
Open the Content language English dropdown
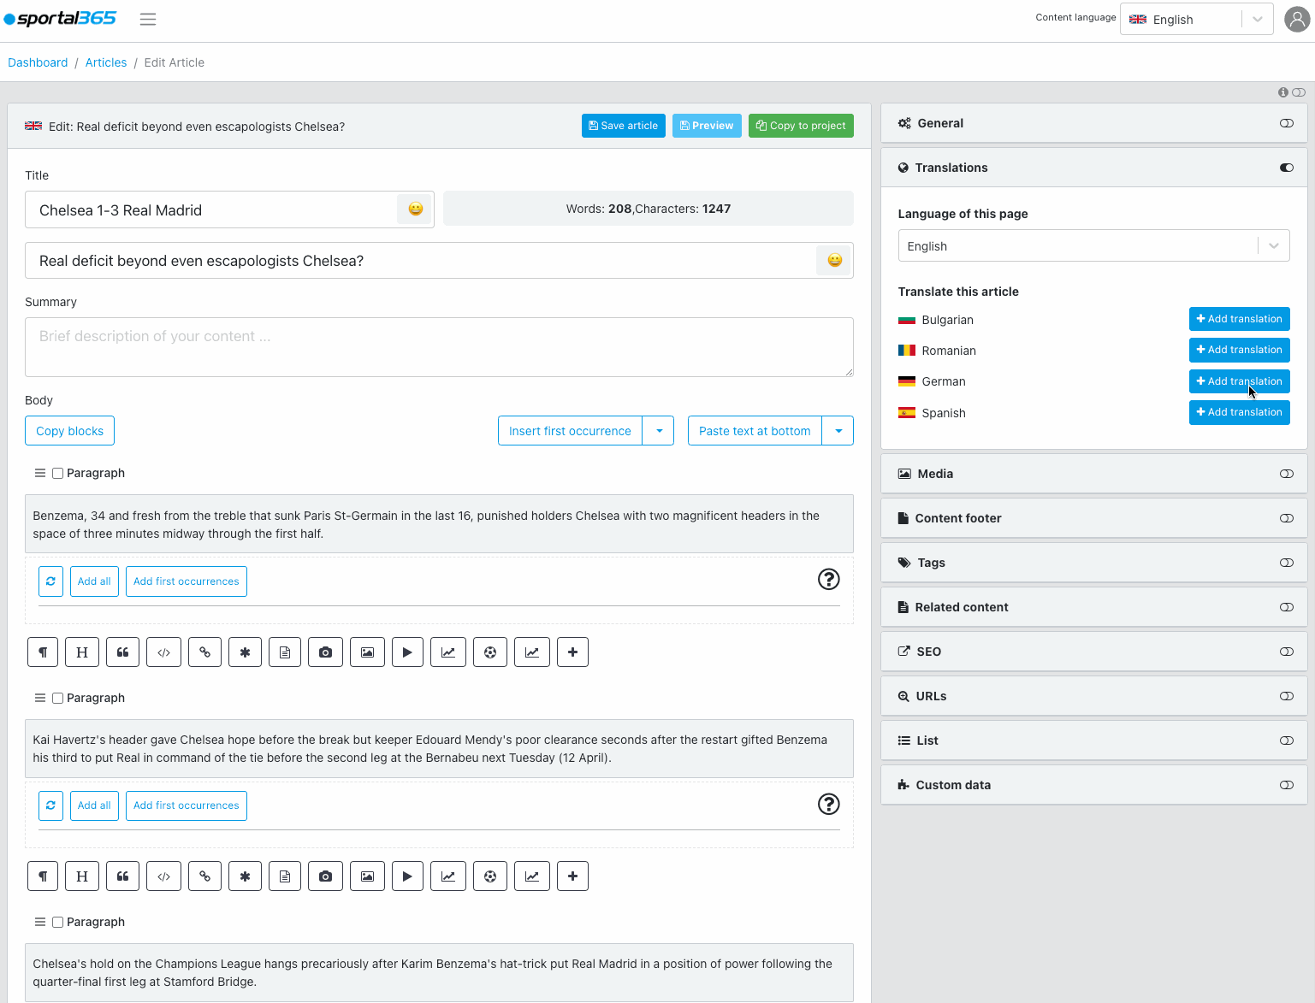tap(1196, 19)
